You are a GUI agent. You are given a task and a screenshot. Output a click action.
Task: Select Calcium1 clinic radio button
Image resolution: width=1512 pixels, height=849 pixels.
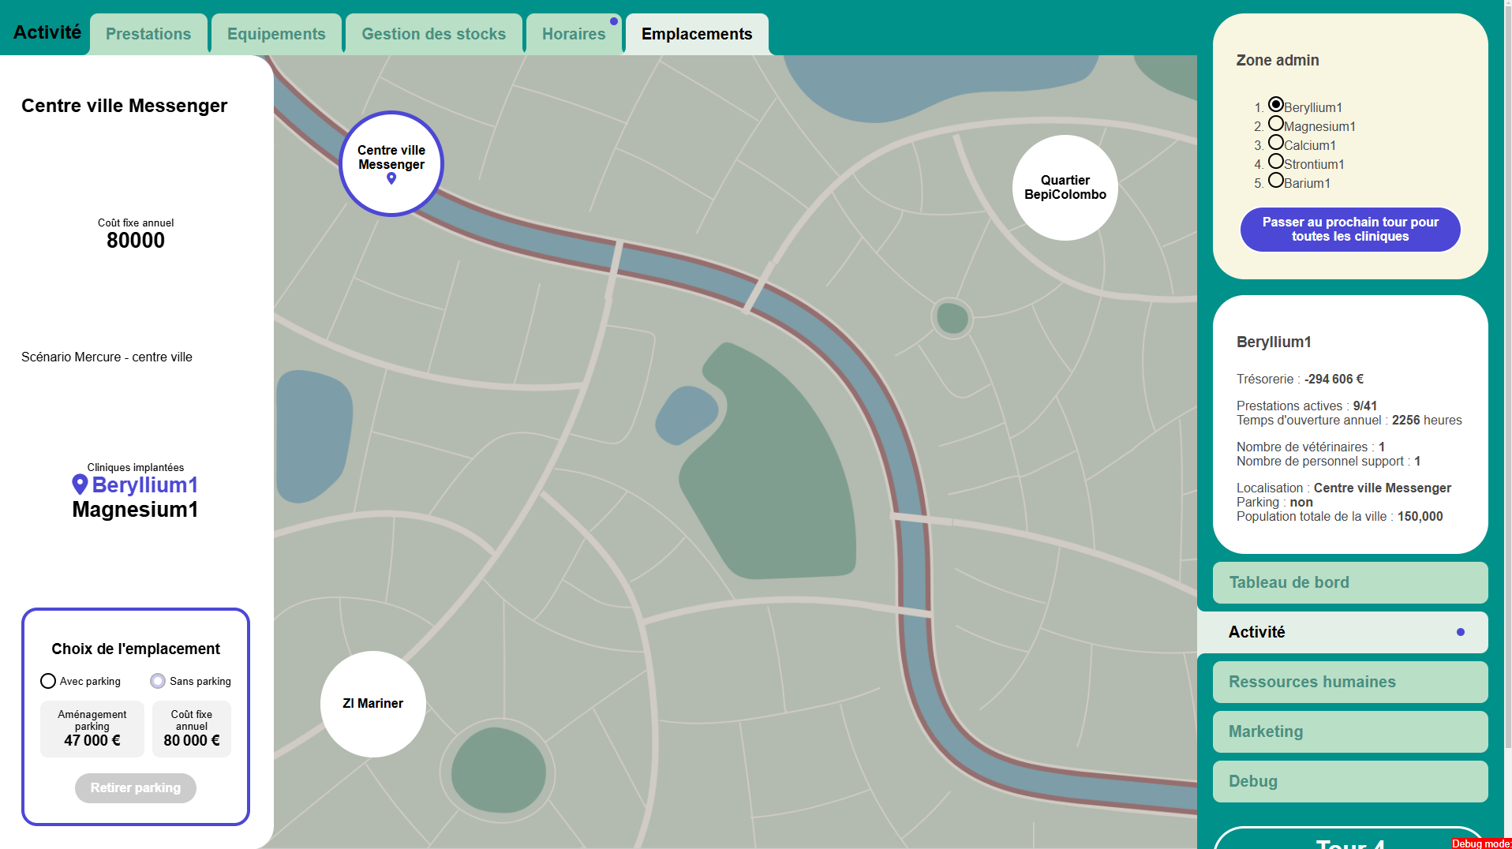[x=1275, y=143]
